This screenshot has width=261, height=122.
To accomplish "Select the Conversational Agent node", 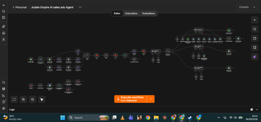I will coord(199,68).
